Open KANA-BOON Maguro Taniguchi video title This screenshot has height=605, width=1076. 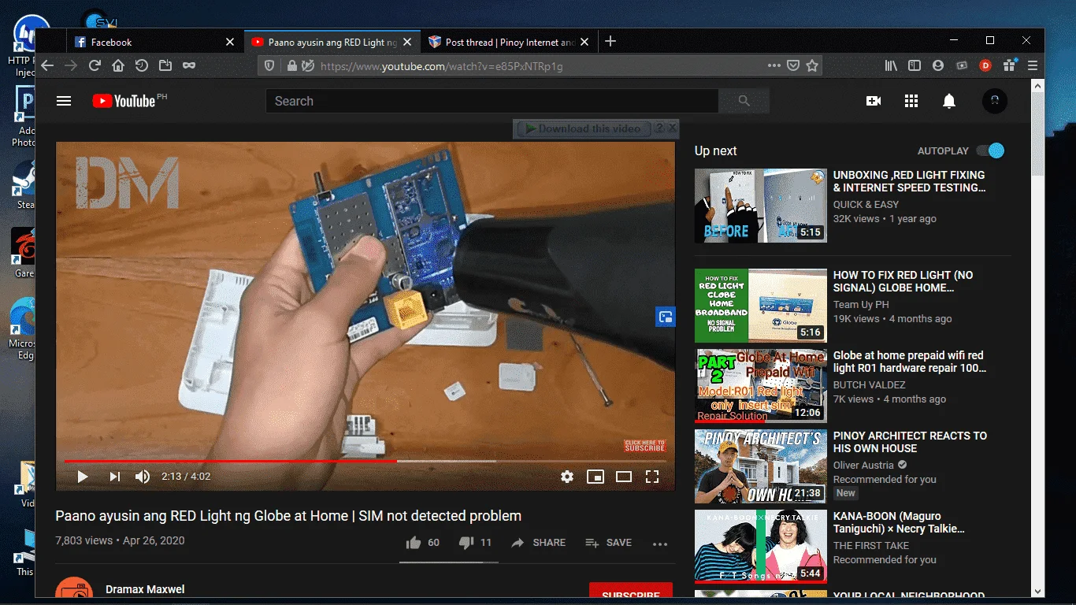pos(899,522)
